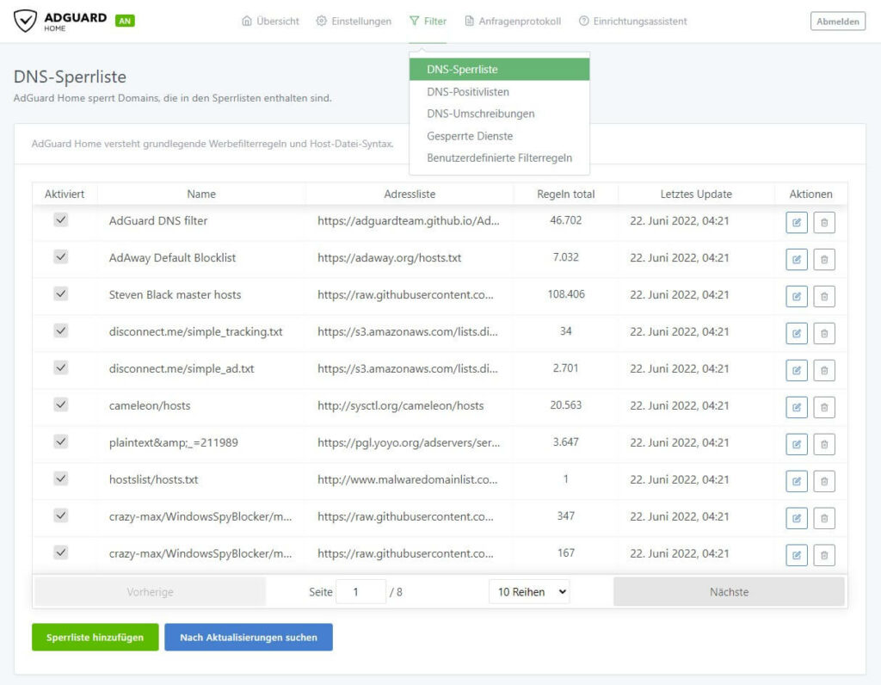881x685 pixels.
Task: Edit the cameleon/hosts list
Action: (796, 407)
